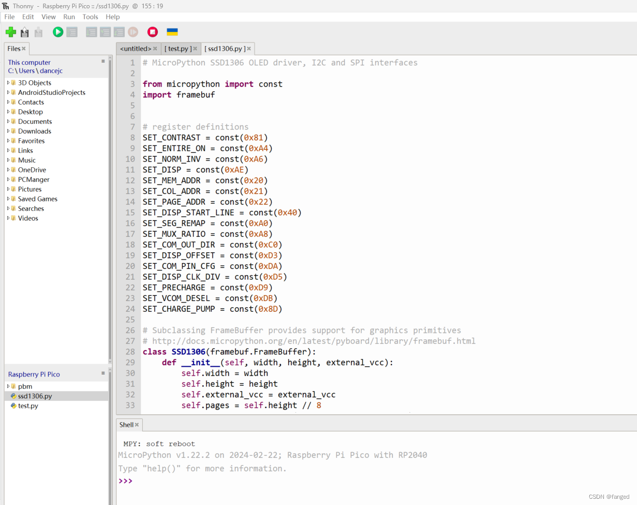Click the import framebuf code line

click(x=179, y=95)
